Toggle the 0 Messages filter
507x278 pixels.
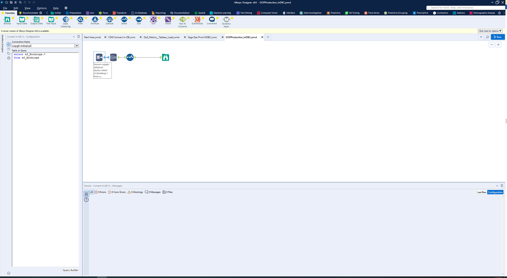(153, 192)
